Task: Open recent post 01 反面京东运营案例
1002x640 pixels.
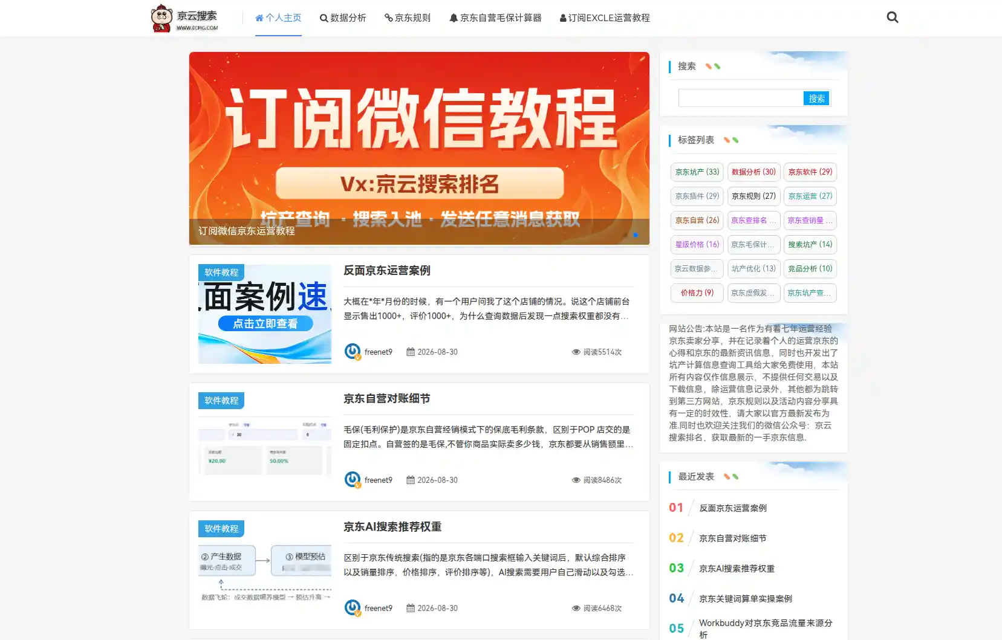Action: (733, 508)
